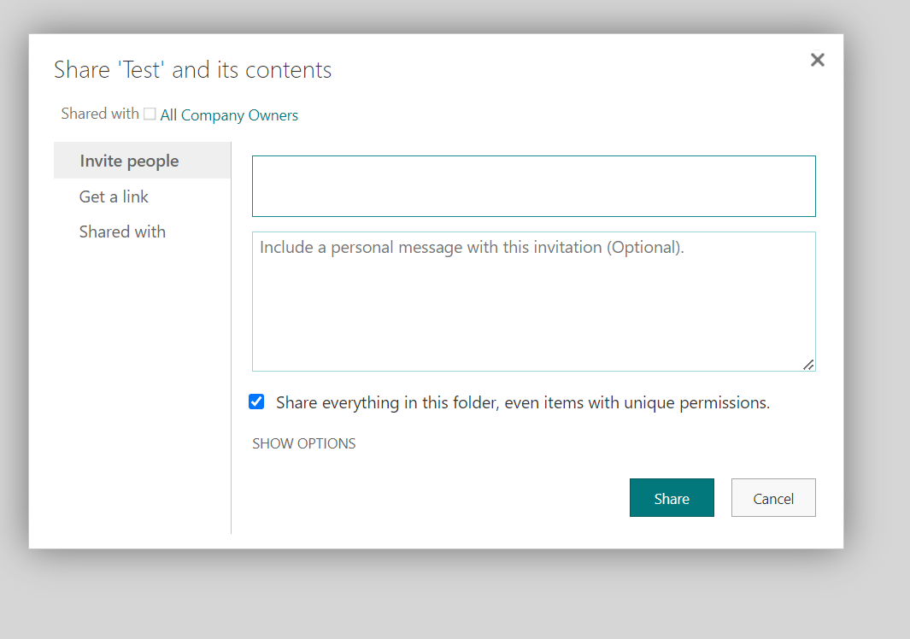Click the Cancel button
This screenshot has height=639, width=910.
click(773, 498)
